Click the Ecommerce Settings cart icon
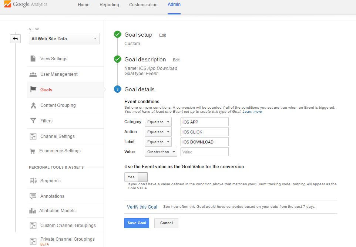 [x=33, y=151]
